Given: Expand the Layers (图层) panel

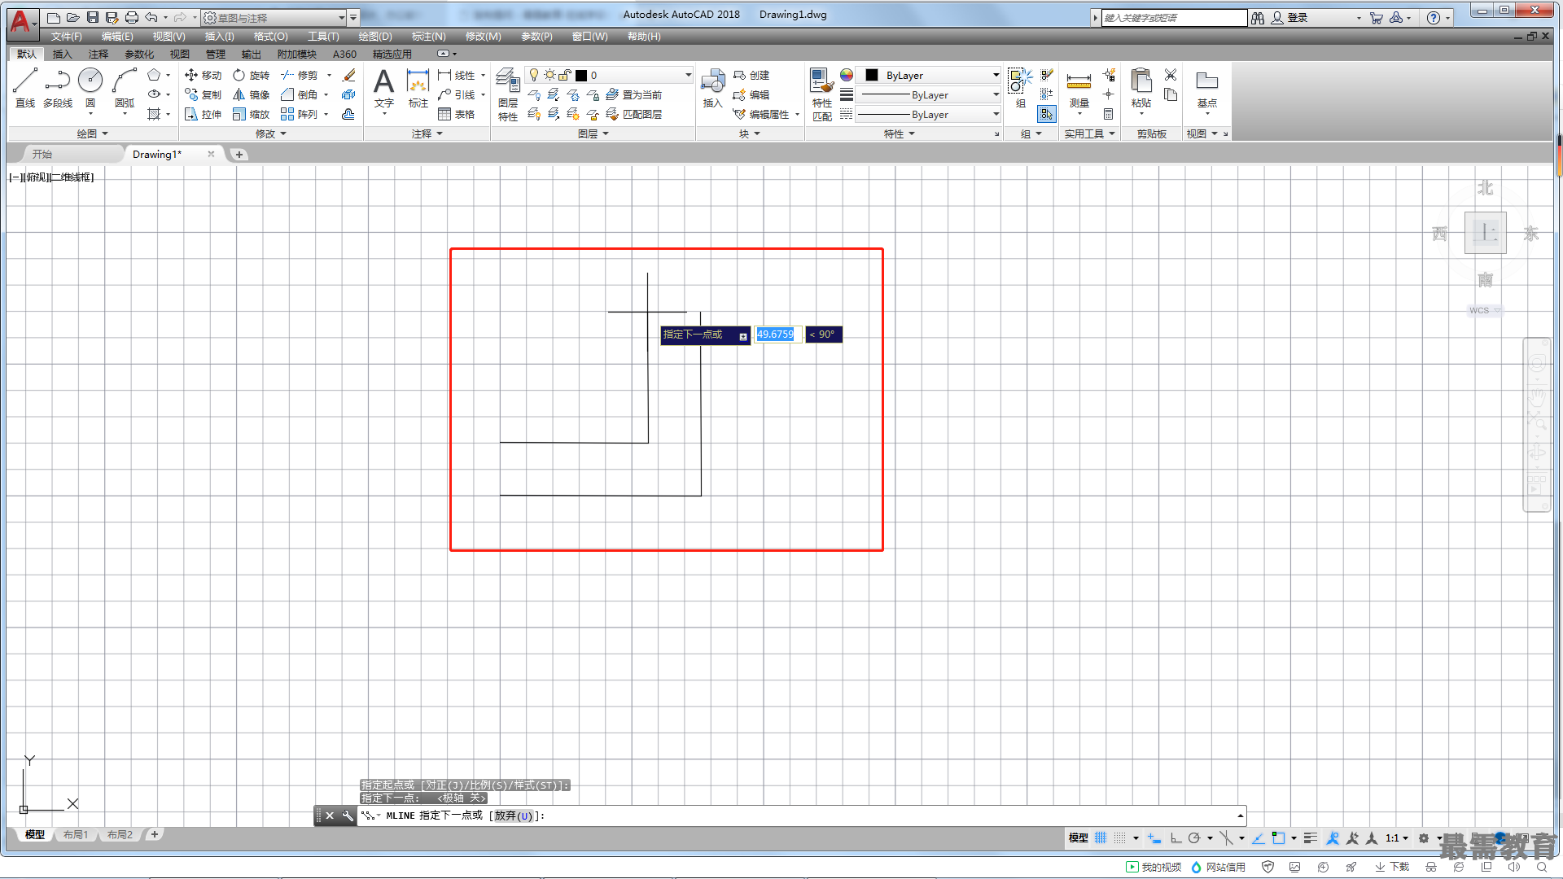Looking at the screenshot, I should coord(593,133).
